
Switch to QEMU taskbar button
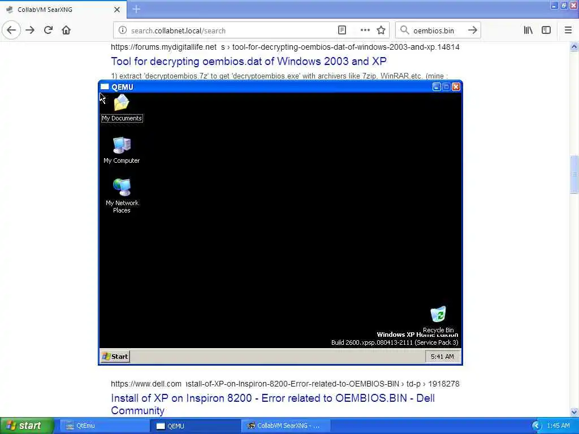click(x=195, y=426)
